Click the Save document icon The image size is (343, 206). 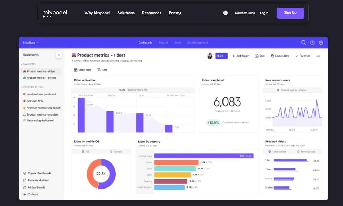coord(256,56)
